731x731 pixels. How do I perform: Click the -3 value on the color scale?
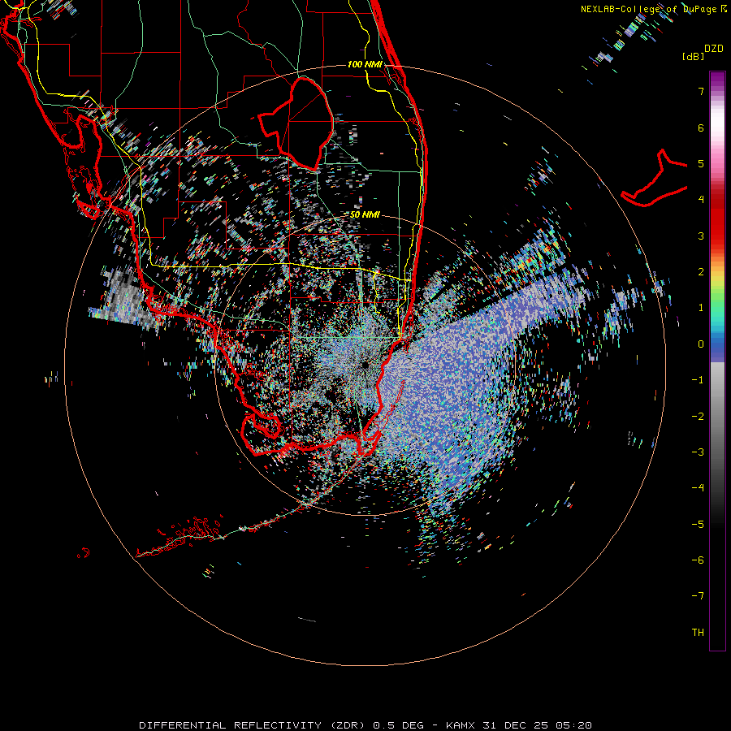pos(698,452)
